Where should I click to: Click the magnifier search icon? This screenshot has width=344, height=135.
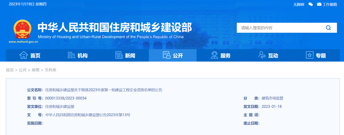click(x=328, y=28)
